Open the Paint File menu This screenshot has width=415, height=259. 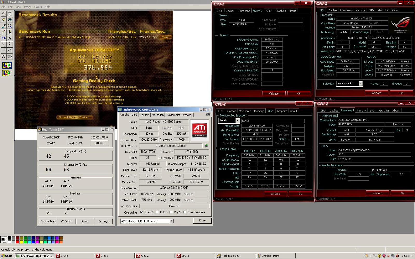3,7
